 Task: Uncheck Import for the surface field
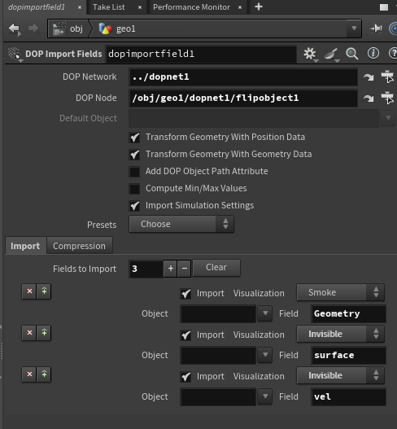(186, 335)
